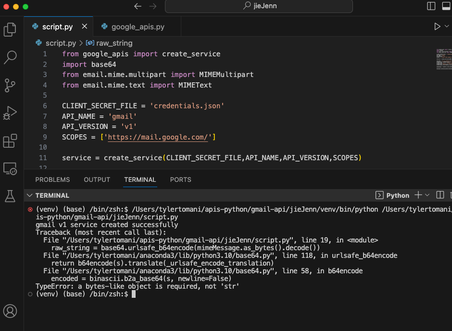Screen dimensions: 452x331
Task: Click the new terminal plus button
Action: (418, 195)
